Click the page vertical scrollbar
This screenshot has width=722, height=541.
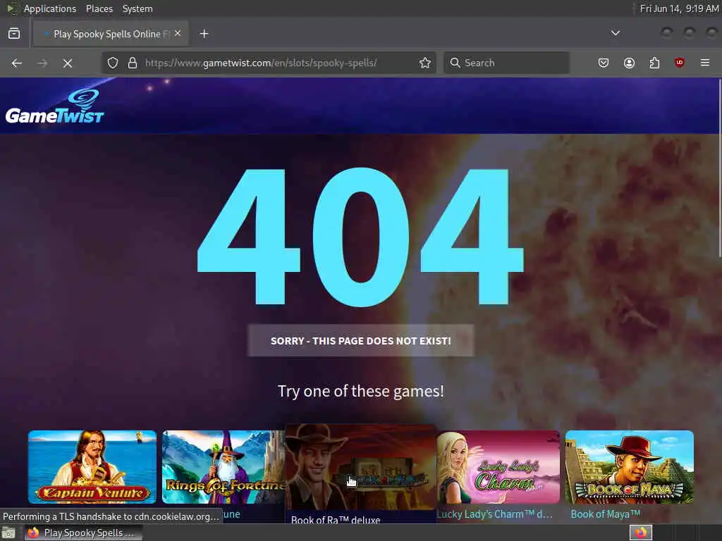(x=719, y=168)
